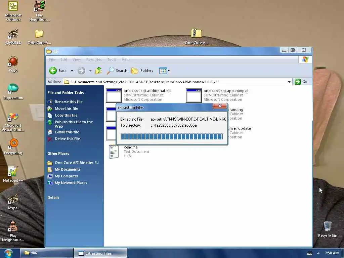This screenshot has width=344, height=258.
Task: Select the Supermium desktop shortcut
Action: 13,92
